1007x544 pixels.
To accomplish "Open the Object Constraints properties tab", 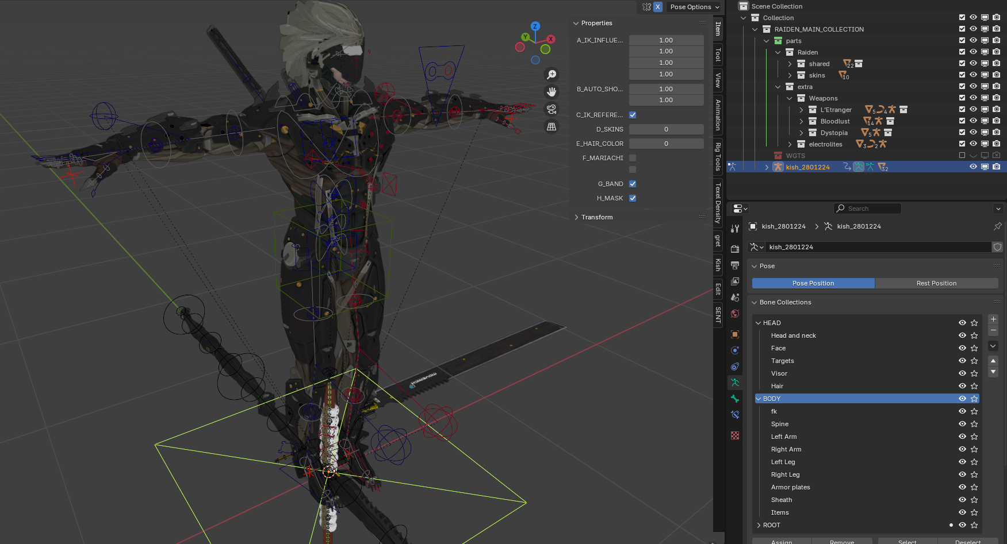I will [x=735, y=366].
